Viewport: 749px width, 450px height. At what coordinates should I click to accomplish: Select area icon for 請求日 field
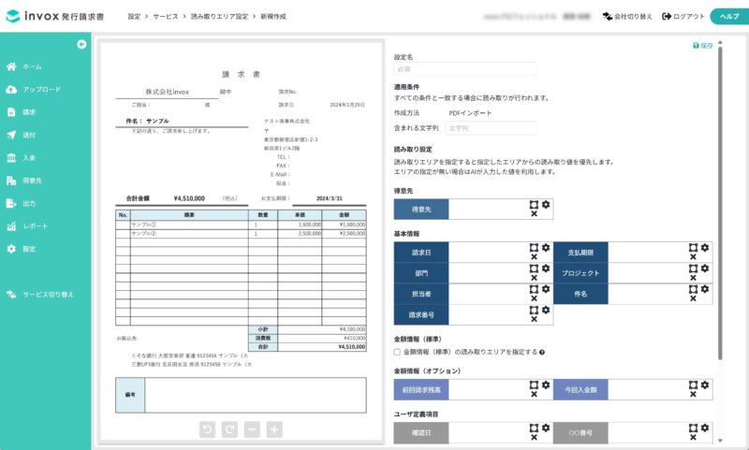point(534,248)
